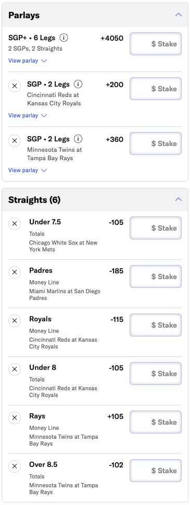190x505 pixels.
Task: Collapse the Straights (6) section
Action: point(179,200)
